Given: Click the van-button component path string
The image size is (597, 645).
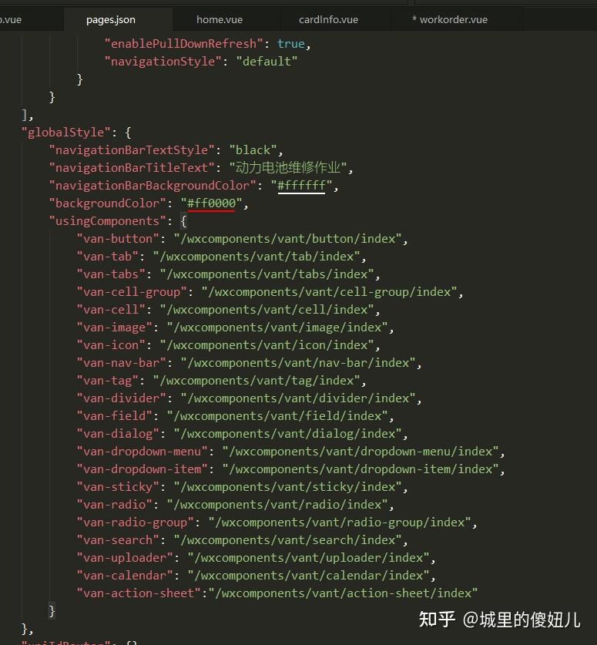Looking at the screenshot, I should click(x=287, y=239).
